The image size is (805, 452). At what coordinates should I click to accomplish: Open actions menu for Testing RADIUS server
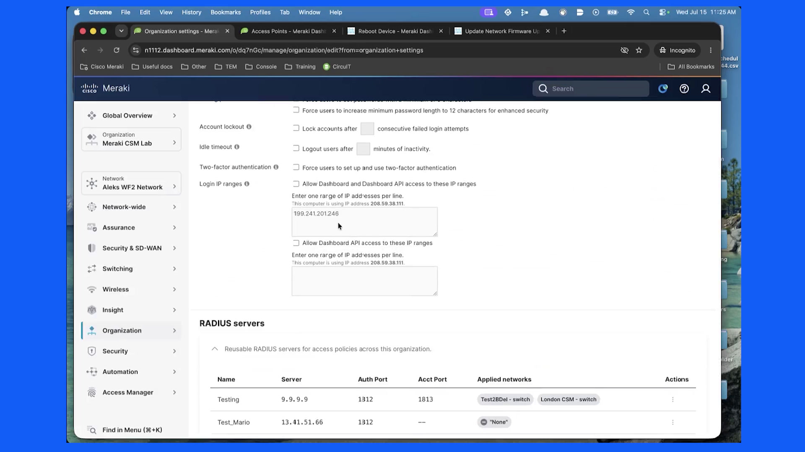(x=673, y=400)
